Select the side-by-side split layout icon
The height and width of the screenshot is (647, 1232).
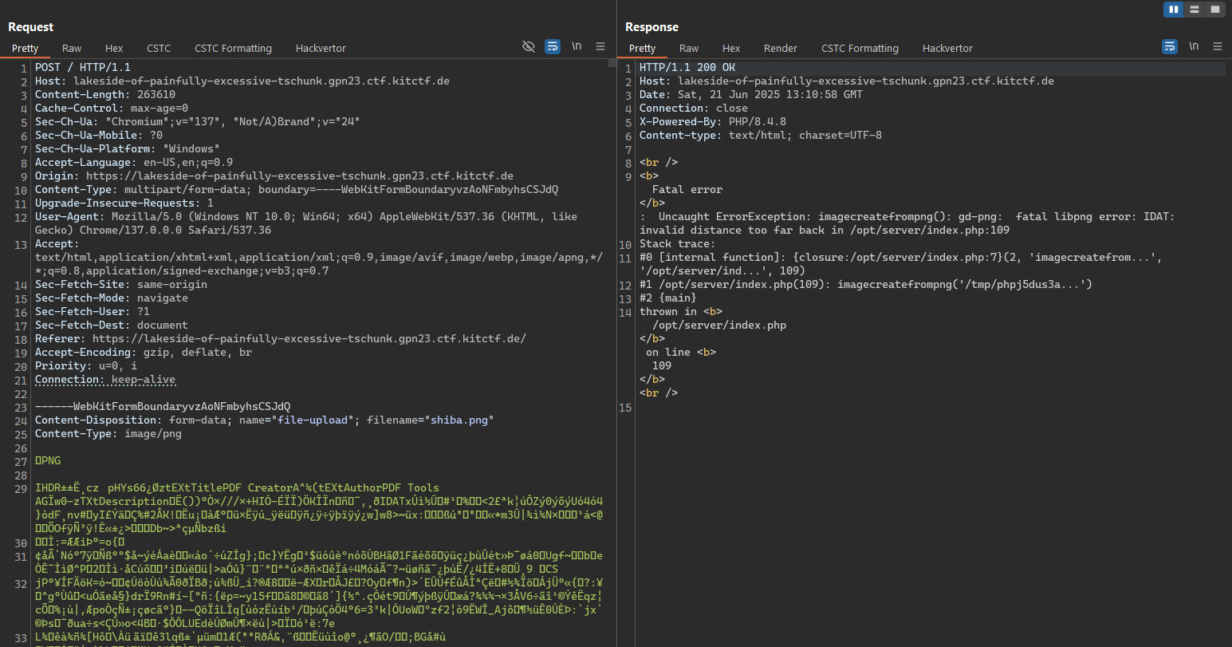(x=1173, y=10)
